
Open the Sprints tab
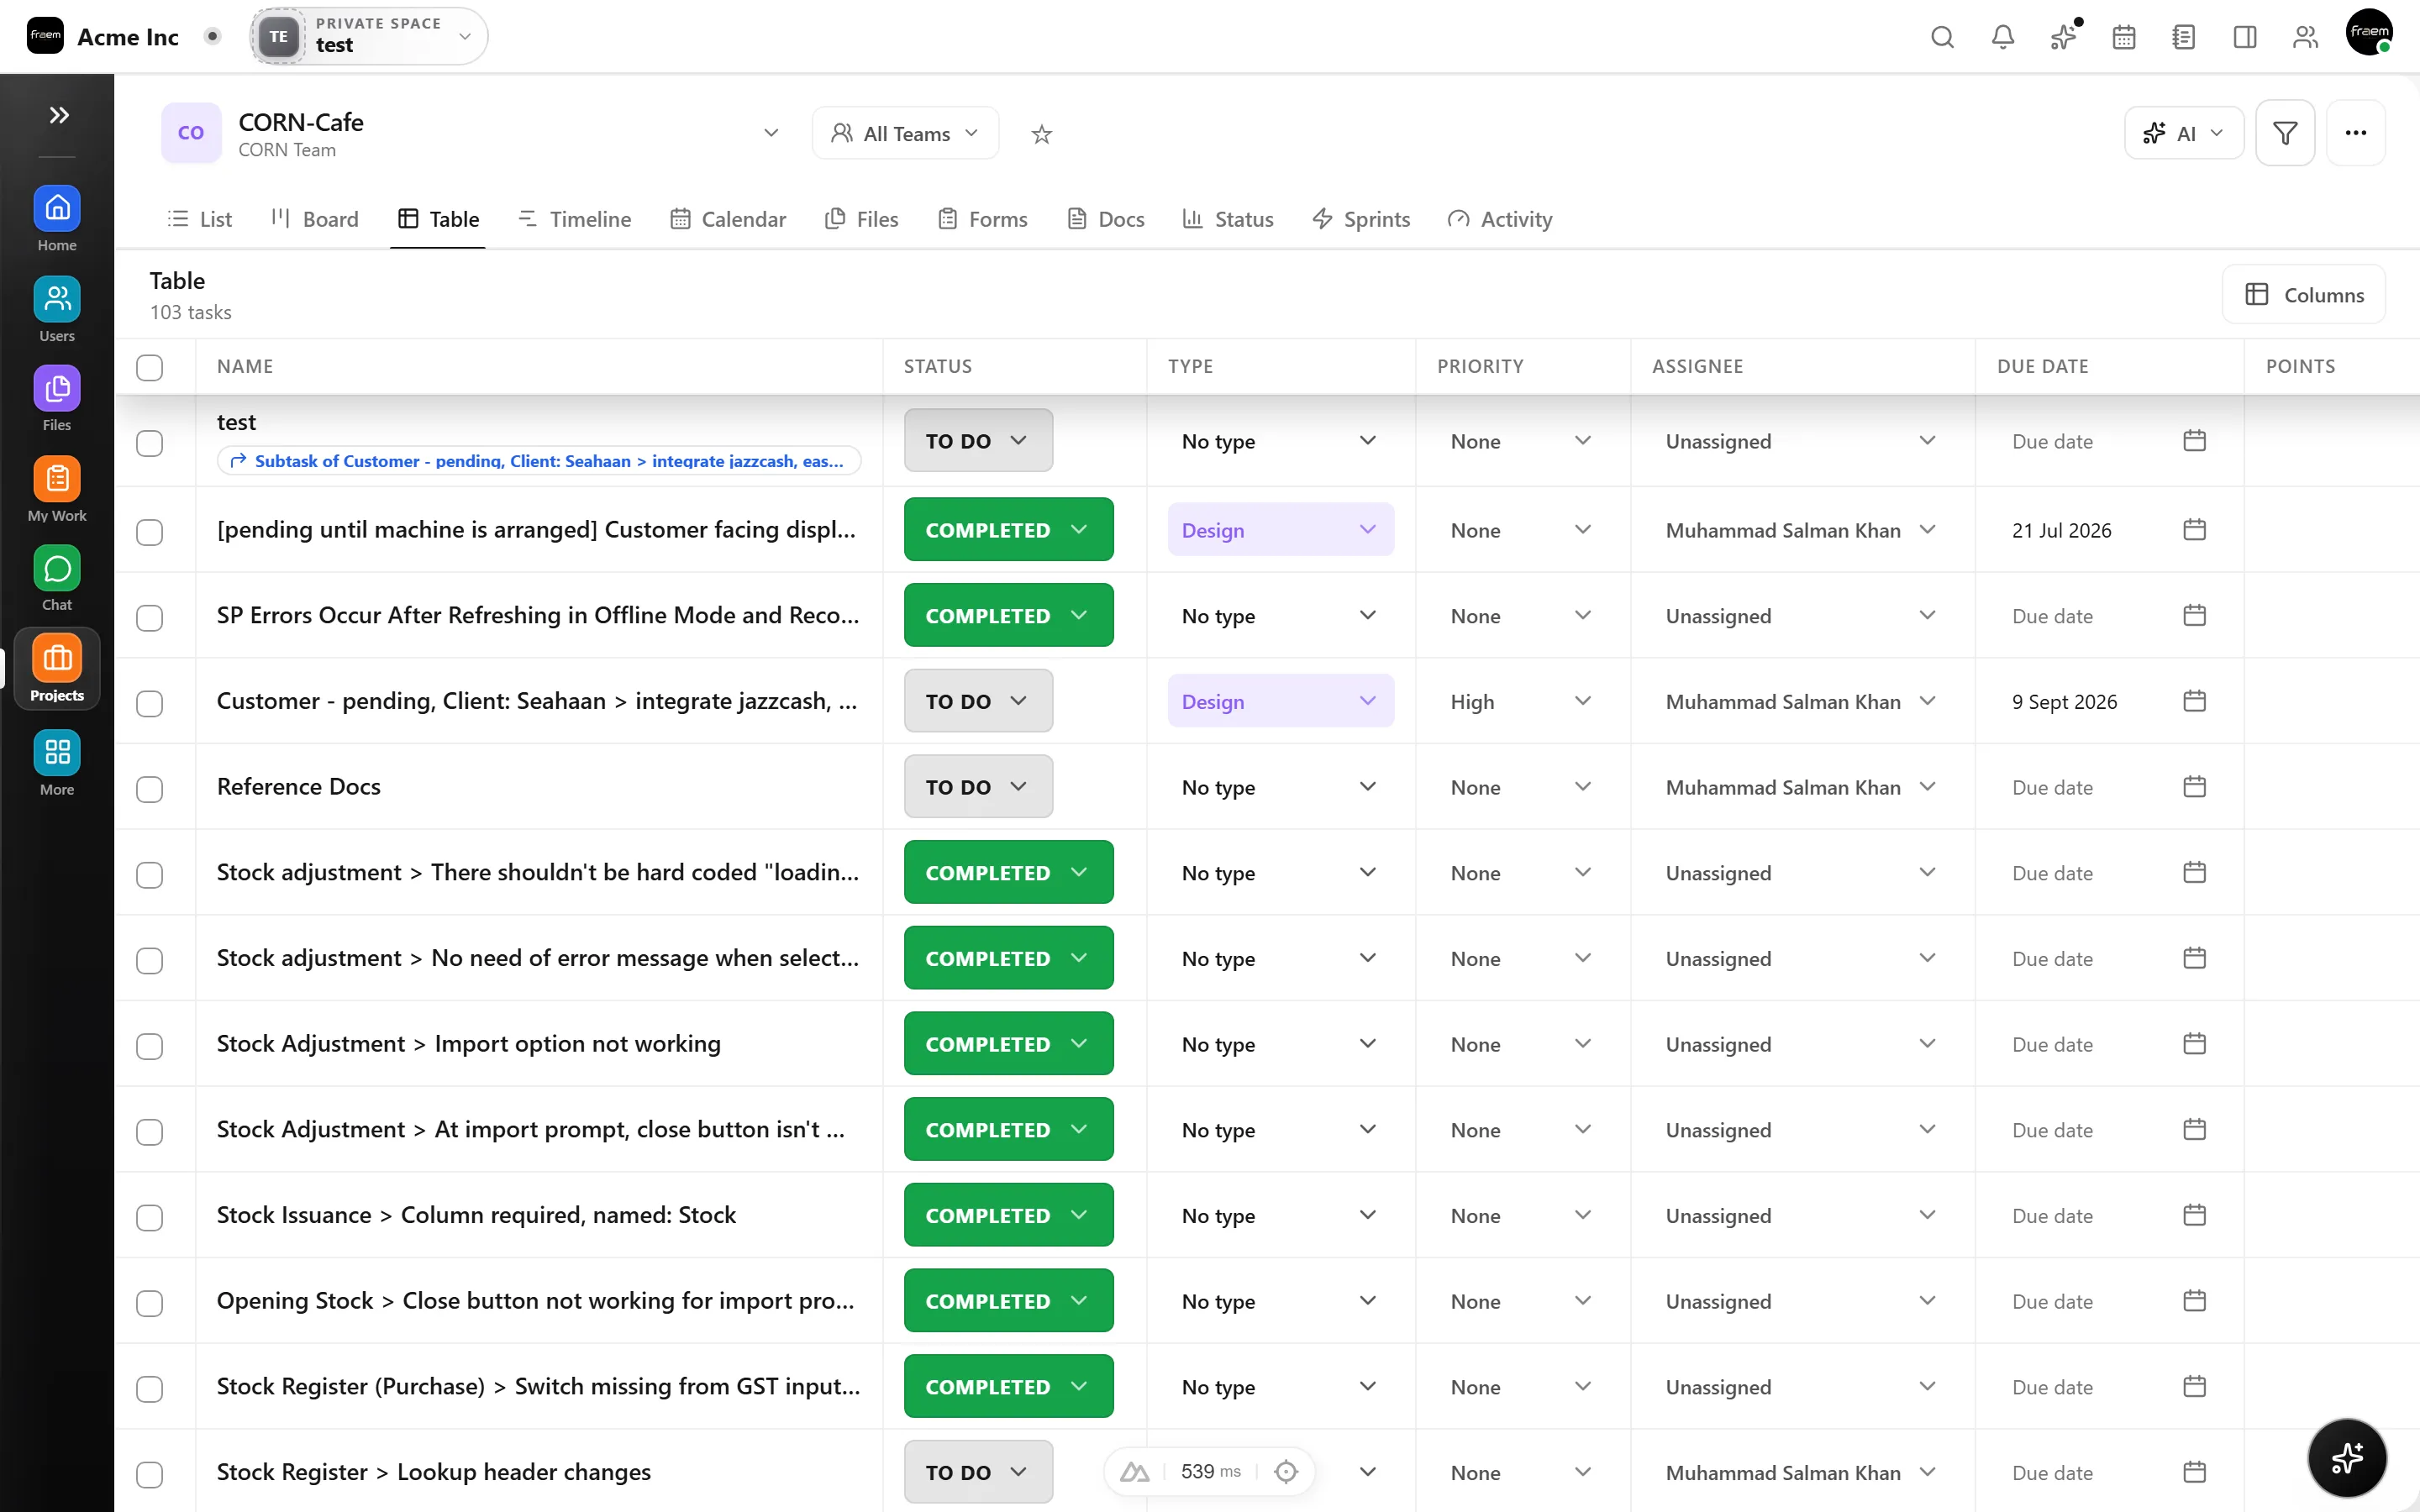(x=1361, y=219)
